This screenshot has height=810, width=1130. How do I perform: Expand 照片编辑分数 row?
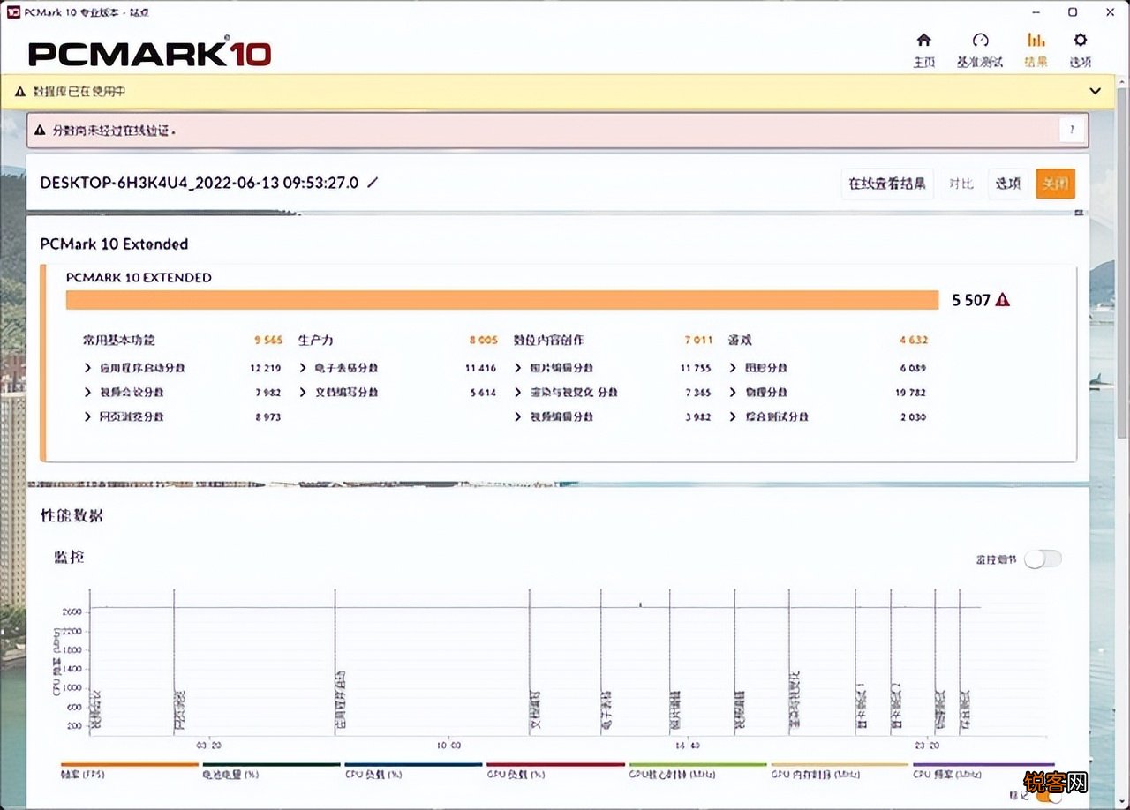pos(613,368)
